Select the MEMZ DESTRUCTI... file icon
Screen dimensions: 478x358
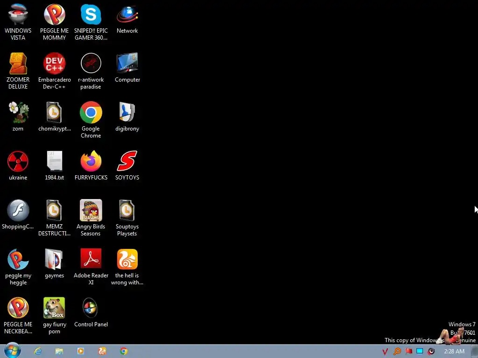pos(54,218)
